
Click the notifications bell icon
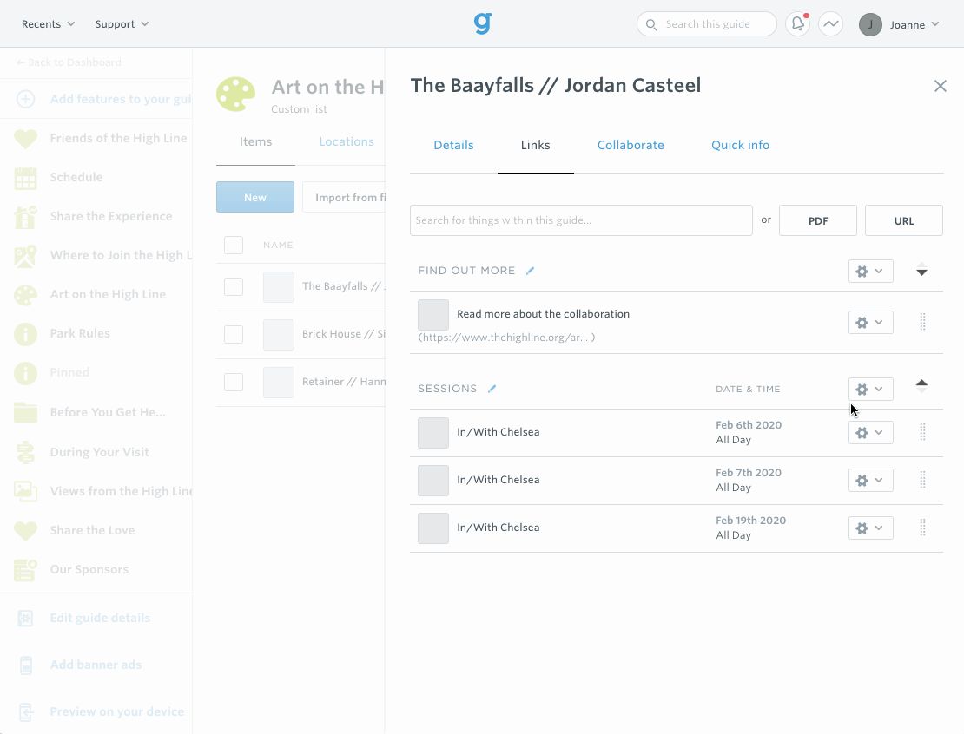[797, 23]
